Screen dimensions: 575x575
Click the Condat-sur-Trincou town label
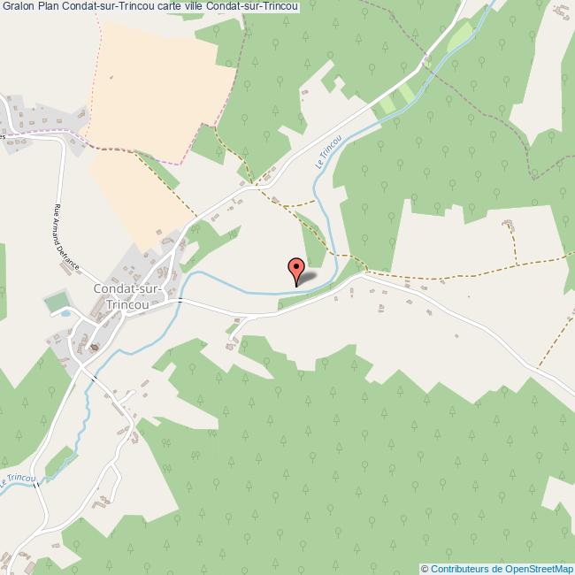[127, 296]
